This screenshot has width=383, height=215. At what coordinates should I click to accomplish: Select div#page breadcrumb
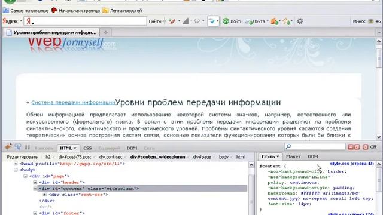[x=202, y=157]
